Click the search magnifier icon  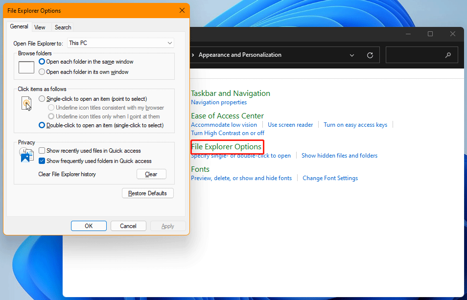tap(448, 55)
